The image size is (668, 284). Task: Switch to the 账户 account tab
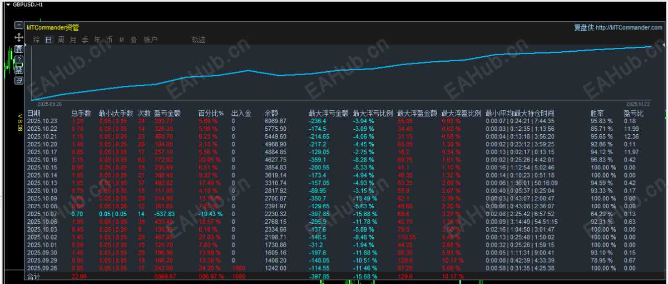(151, 40)
